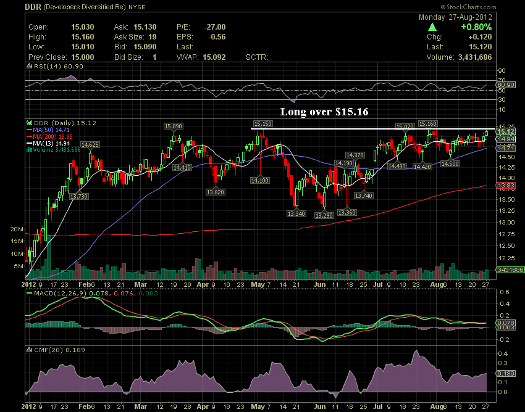Click the Chg value +0.120
The height and width of the screenshot is (412, 525).
point(480,37)
